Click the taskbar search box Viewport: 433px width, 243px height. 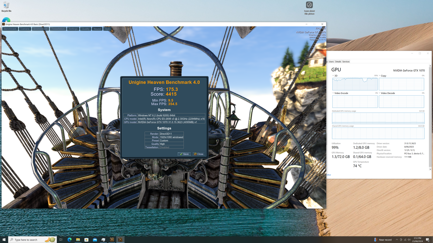coord(32,240)
